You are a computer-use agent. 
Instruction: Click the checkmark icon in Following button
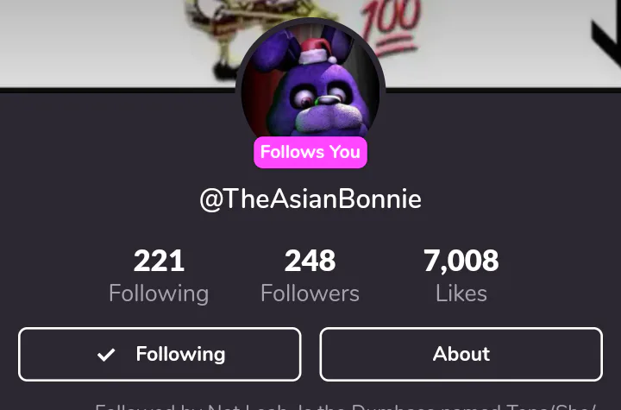click(x=106, y=355)
